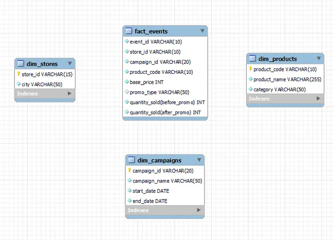Select the base_price INT column
Viewport: 334px width, 240px height.
[x=146, y=82]
